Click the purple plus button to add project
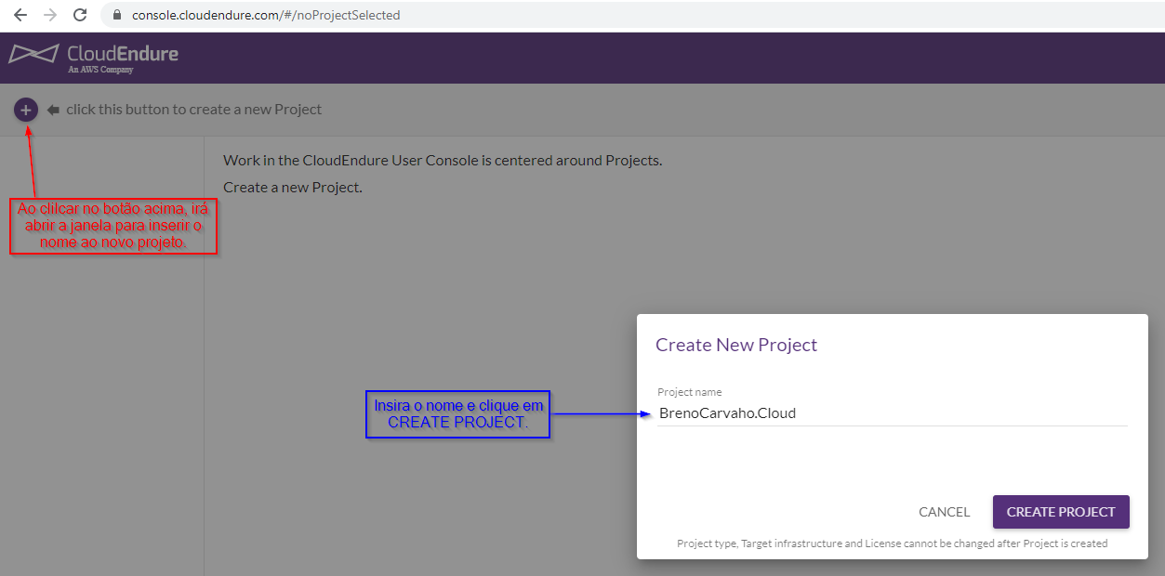1165x576 pixels. pos(26,110)
